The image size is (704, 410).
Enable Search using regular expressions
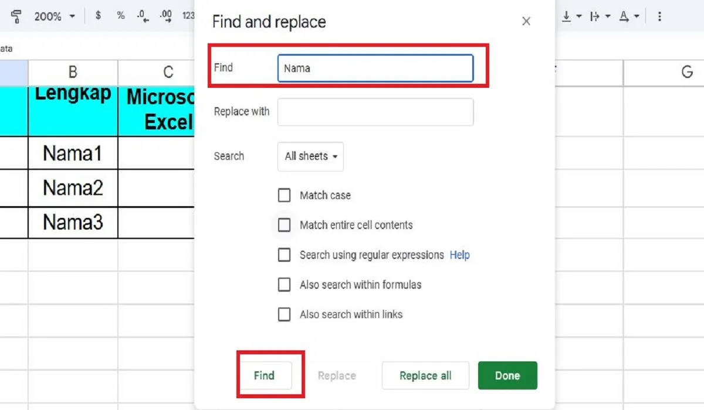tap(285, 255)
